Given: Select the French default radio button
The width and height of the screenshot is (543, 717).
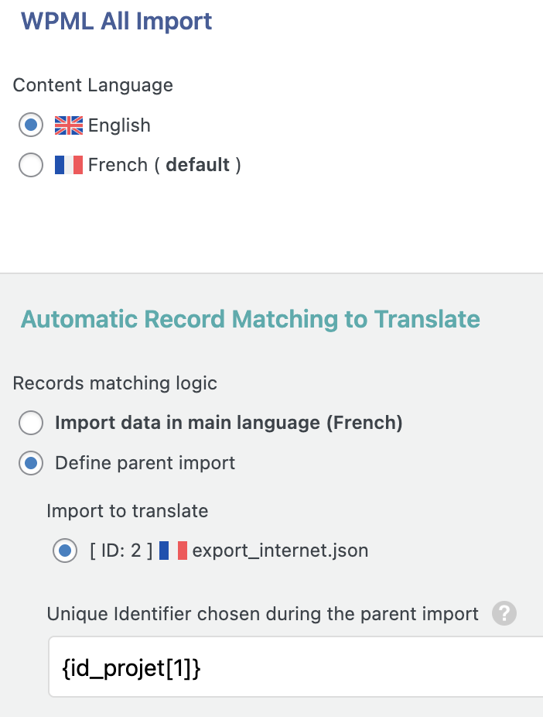Looking at the screenshot, I should pyautogui.click(x=31, y=165).
